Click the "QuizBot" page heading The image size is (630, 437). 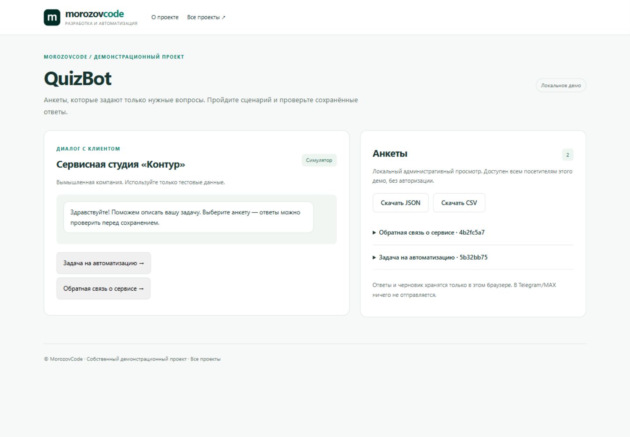(78, 79)
